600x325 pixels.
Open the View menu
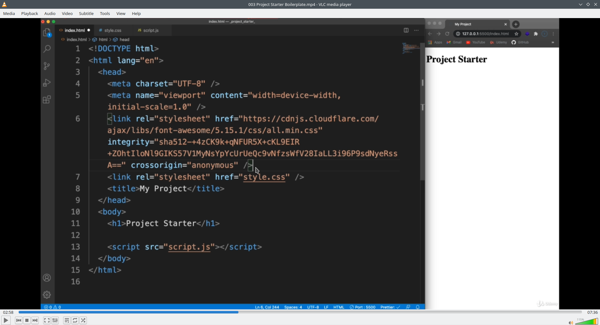[121, 13]
